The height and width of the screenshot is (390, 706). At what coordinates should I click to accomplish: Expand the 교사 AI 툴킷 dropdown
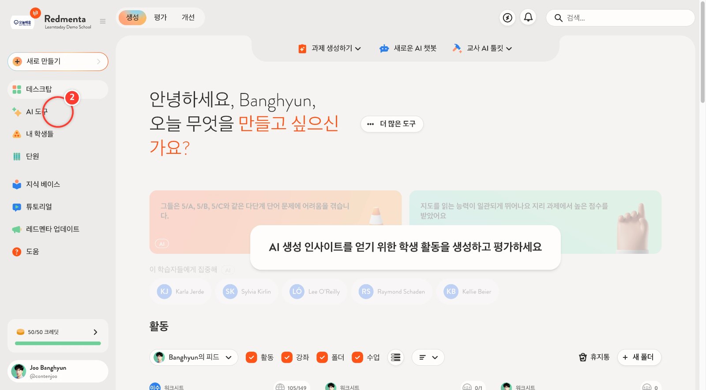tap(482, 48)
